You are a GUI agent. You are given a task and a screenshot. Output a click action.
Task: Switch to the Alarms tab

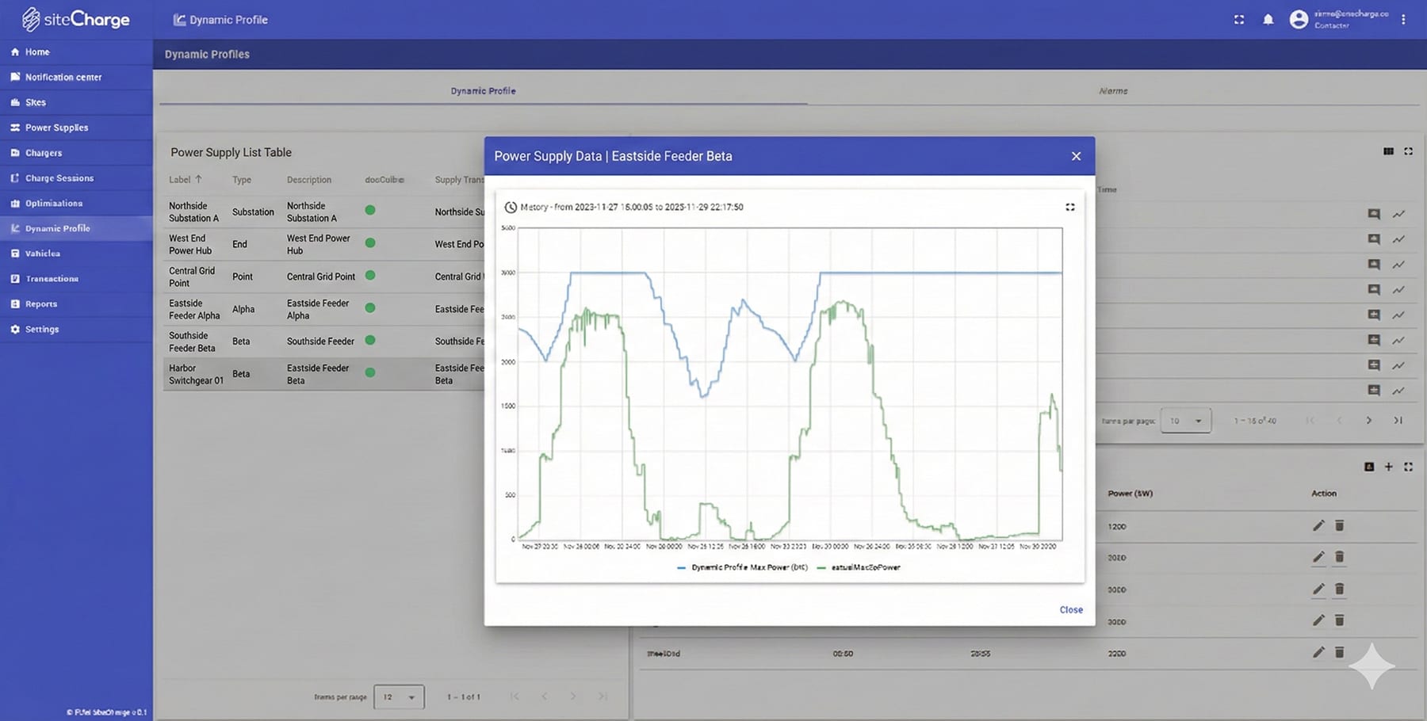point(1113,91)
